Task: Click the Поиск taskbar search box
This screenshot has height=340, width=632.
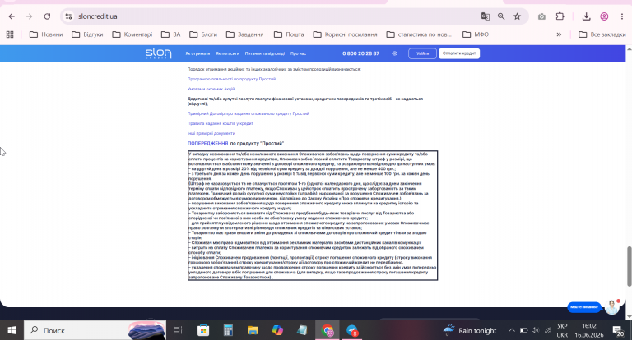Action: tap(95, 330)
